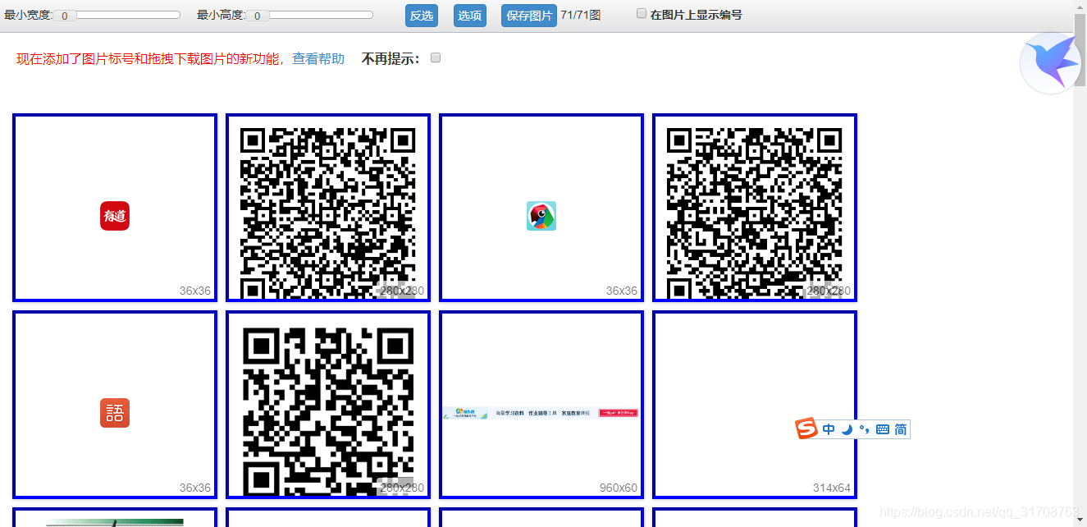The width and height of the screenshot is (1087, 527).
Task: Select the 314x64 blank thumbnail
Action: (x=755, y=405)
